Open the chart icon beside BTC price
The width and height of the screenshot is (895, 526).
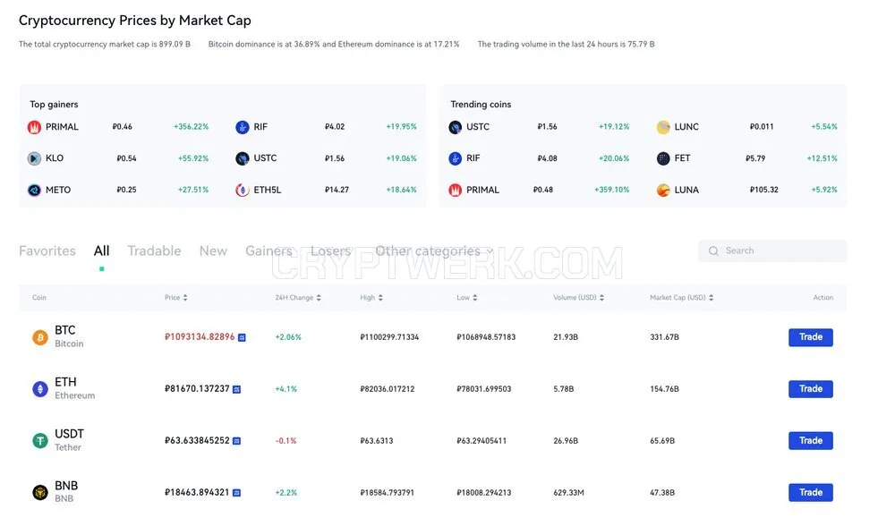[x=242, y=338]
